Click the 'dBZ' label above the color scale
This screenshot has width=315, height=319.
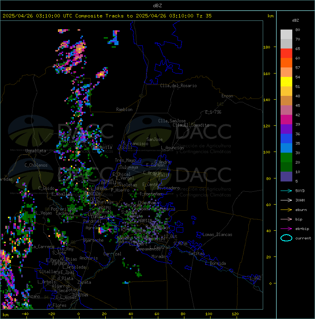click(x=295, y=20)
